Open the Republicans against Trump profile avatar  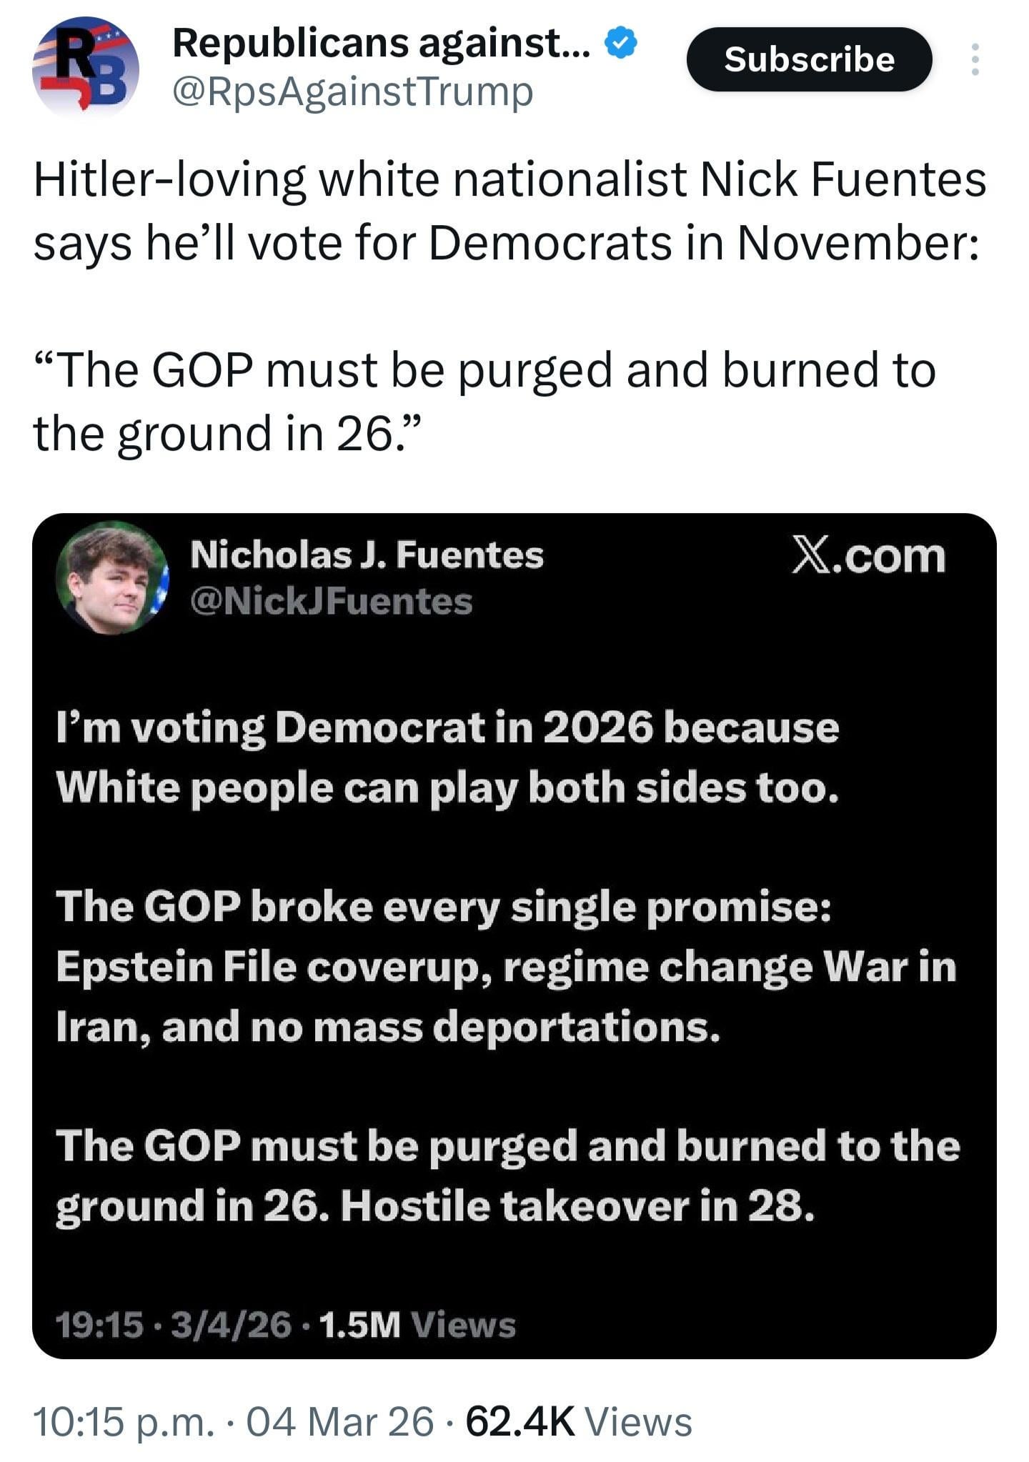85,66
